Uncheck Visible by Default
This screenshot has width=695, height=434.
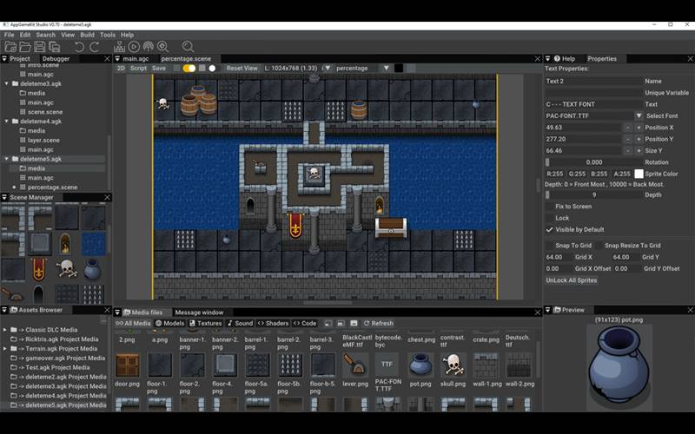tap(549, 230)
